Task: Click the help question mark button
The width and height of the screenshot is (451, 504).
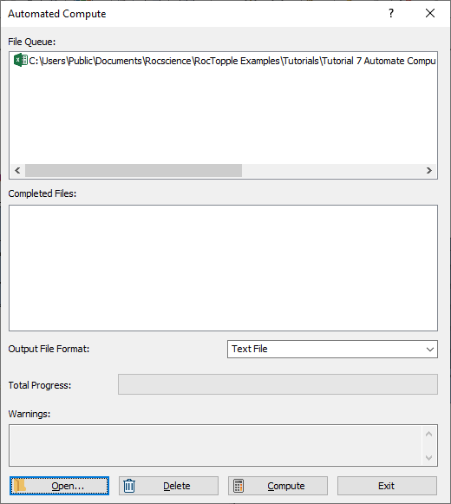Action: pos(391,14)
